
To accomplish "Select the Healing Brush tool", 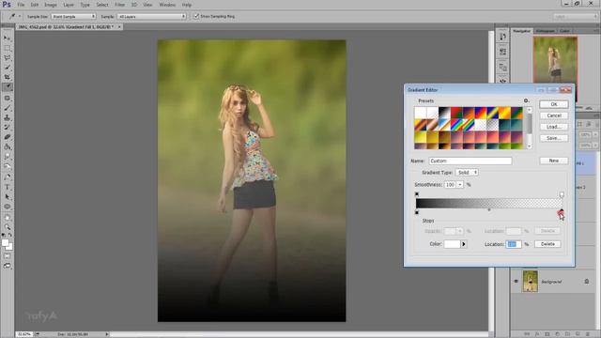I will click(x=7, y=98).
